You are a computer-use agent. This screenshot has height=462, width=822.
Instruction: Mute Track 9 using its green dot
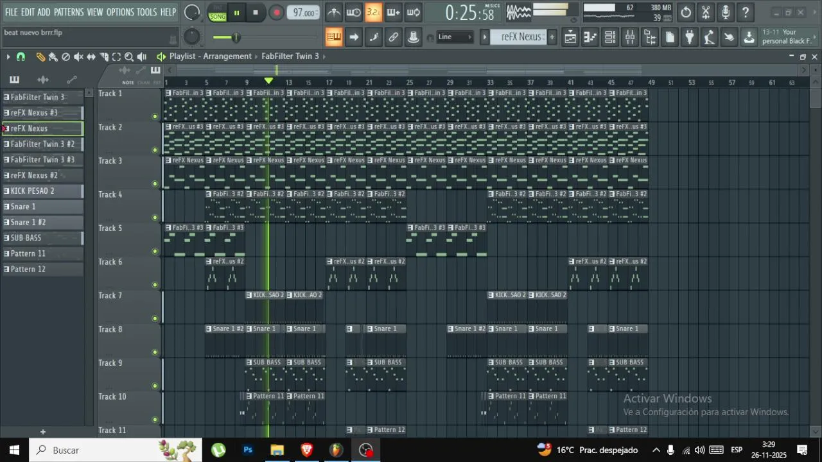click(x=155, y=386)
